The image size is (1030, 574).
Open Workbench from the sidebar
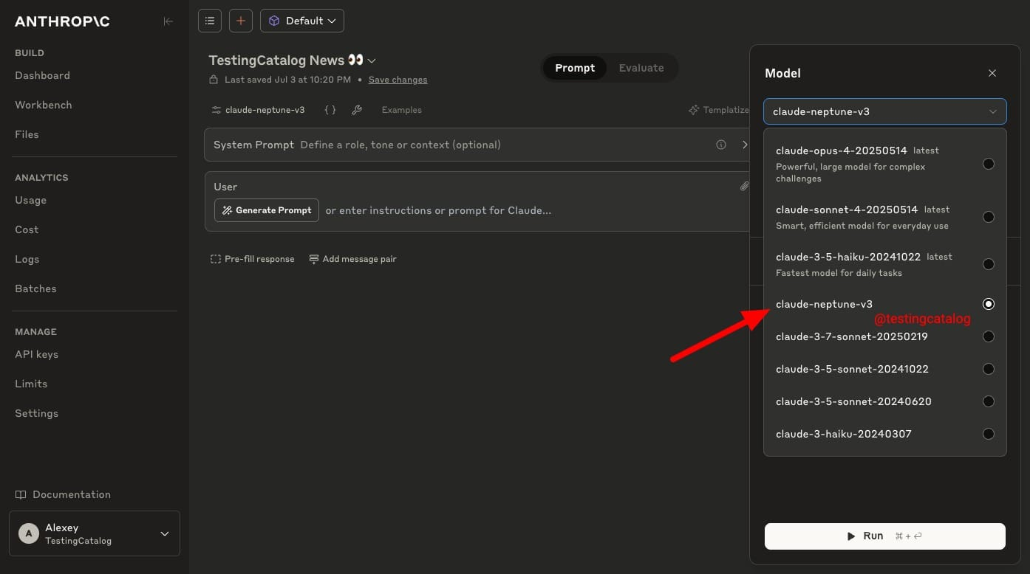click(x=44, y=105)
